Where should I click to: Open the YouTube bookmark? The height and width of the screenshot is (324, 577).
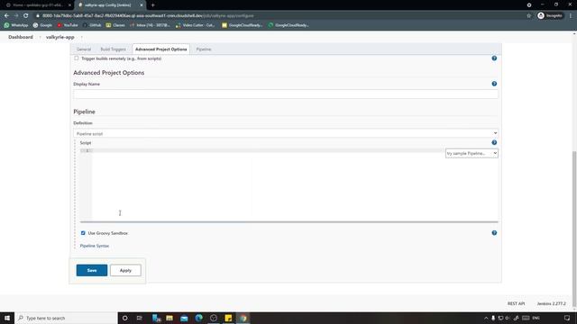[x=68, y=25]
